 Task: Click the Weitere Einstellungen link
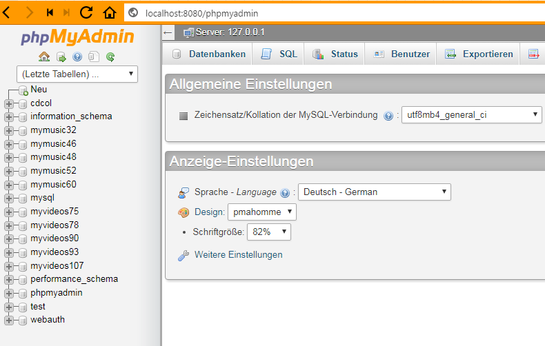click(239, 254)
